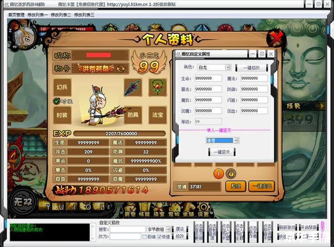Click the 无双 round skill button
The image size is (334, 247).
(x=23, y=201)
